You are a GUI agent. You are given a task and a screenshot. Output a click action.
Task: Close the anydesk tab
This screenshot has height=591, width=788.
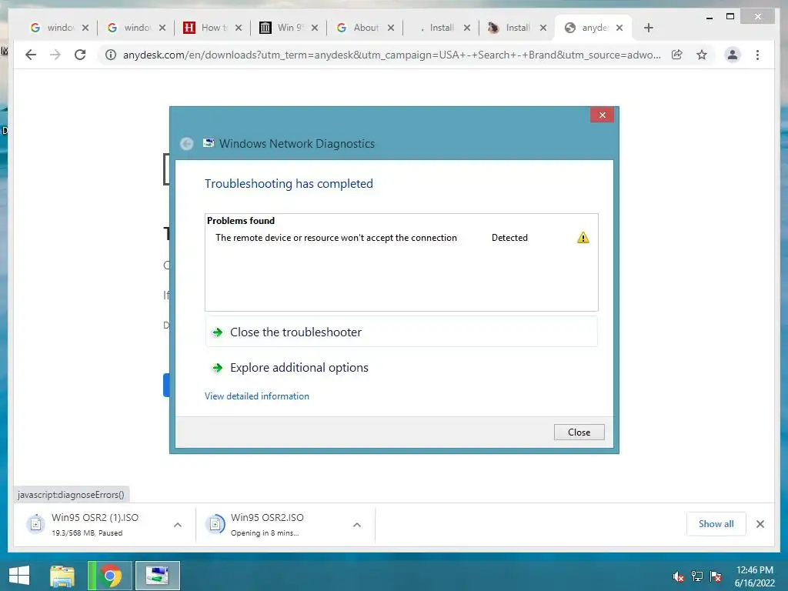click(x=619, y=28)
